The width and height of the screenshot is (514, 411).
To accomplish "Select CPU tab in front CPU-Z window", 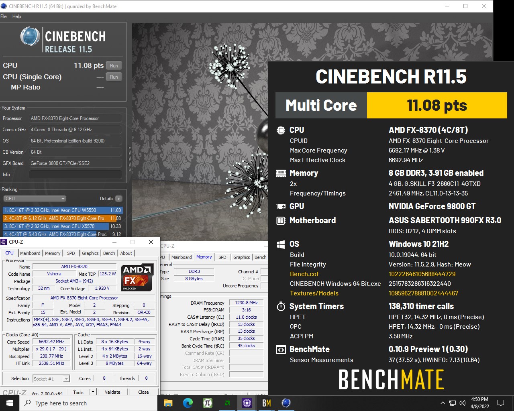I will coord(10,253).
